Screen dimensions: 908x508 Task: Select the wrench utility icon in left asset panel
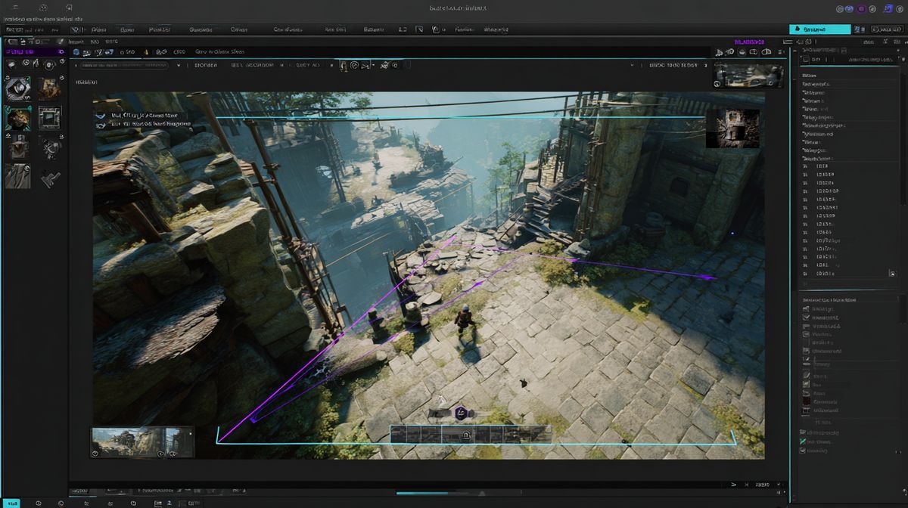[x=50, y=179]
